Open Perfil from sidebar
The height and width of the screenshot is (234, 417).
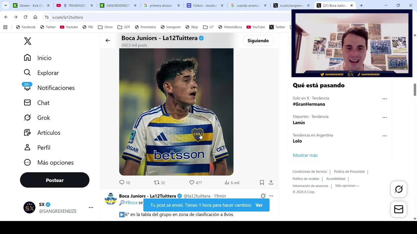(37, 148)
